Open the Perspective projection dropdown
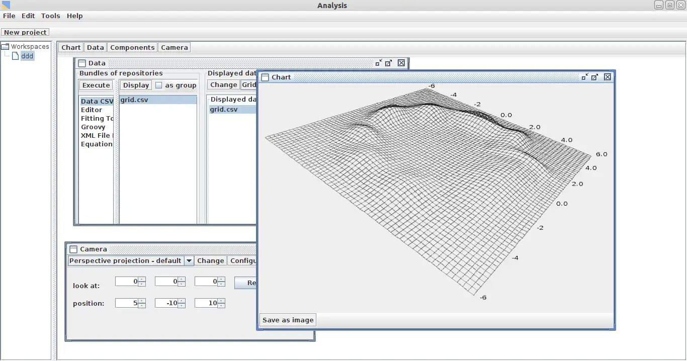The height and width of the screenshot is (361, 687). click(x=189, y=261)
